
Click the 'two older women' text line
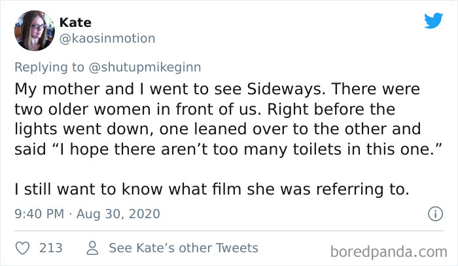click(x=204, y=108)
